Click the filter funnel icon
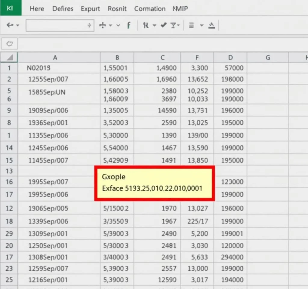308x289 pixels. click(x=173, y=26)
